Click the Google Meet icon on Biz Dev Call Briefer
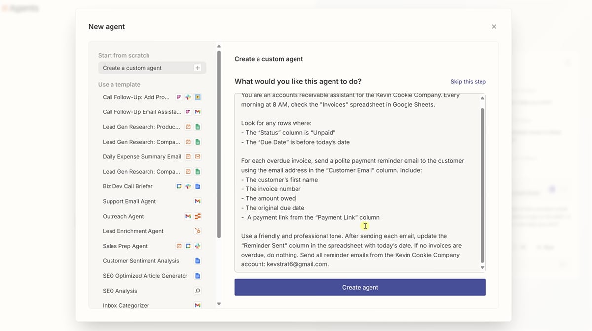Screen dimensions: 592x331 (179, 186)
